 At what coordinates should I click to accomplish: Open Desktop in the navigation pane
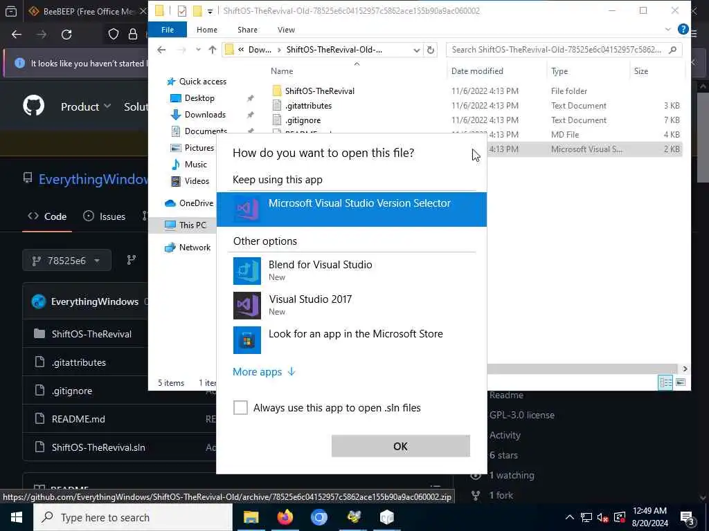coord(199,98)
